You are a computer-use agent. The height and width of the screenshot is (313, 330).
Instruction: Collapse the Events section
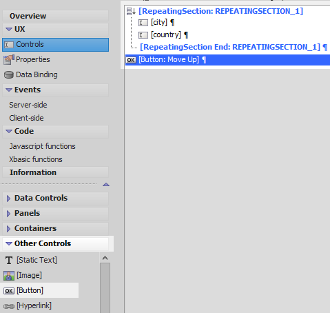(9, 90)
